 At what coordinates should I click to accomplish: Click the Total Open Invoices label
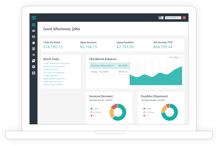click(x=101, y=100)
